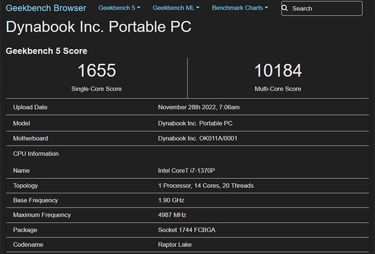This screenshot has width=375, height=254.
Task: Click the Package row label
Action: pyautogui.click(x=25, y=230)
